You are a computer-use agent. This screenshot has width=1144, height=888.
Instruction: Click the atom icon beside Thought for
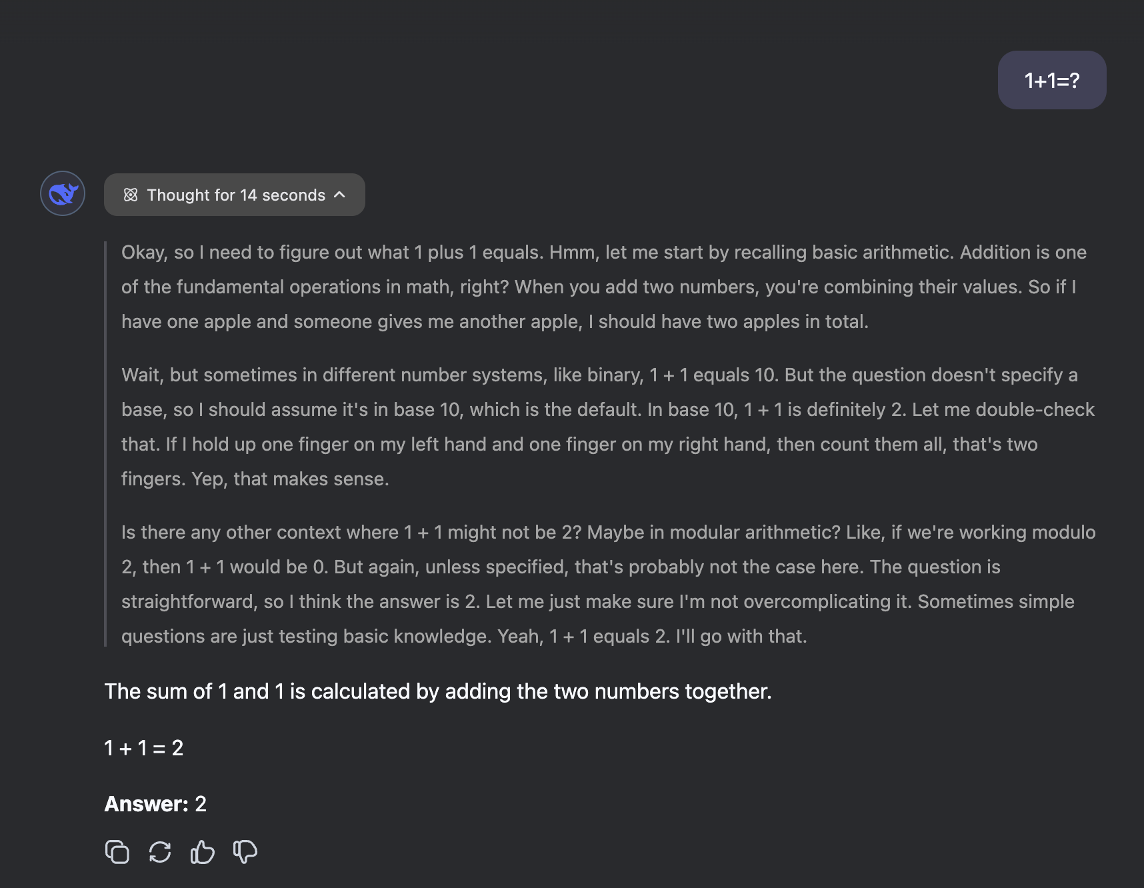tap(131, 195)
